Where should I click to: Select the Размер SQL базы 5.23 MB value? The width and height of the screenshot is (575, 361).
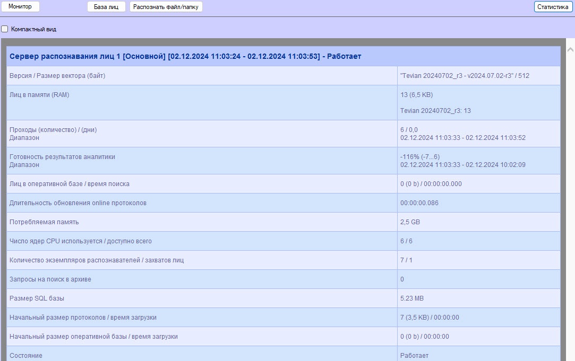pos(412,298)
